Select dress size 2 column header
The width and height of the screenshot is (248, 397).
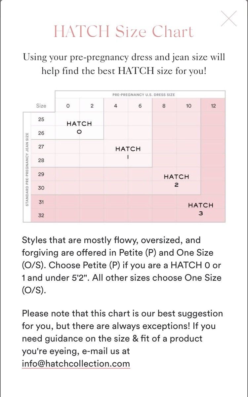[x=92, y=106]
